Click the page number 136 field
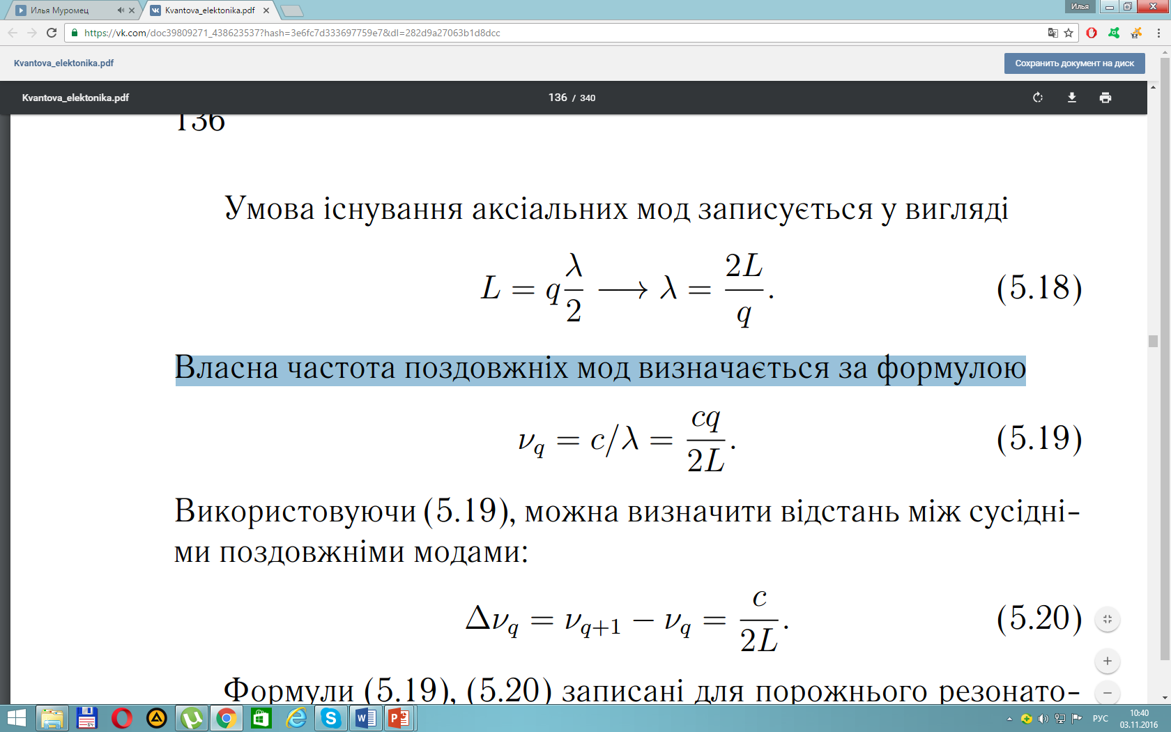The width and height of the screenshot is (1171, 732). click(558, 98)
